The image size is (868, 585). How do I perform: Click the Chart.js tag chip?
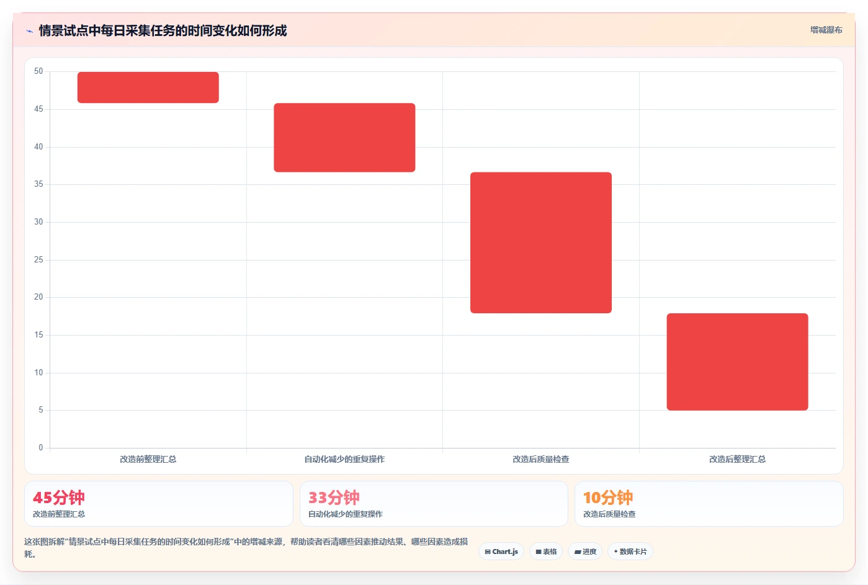pos(501,552)
